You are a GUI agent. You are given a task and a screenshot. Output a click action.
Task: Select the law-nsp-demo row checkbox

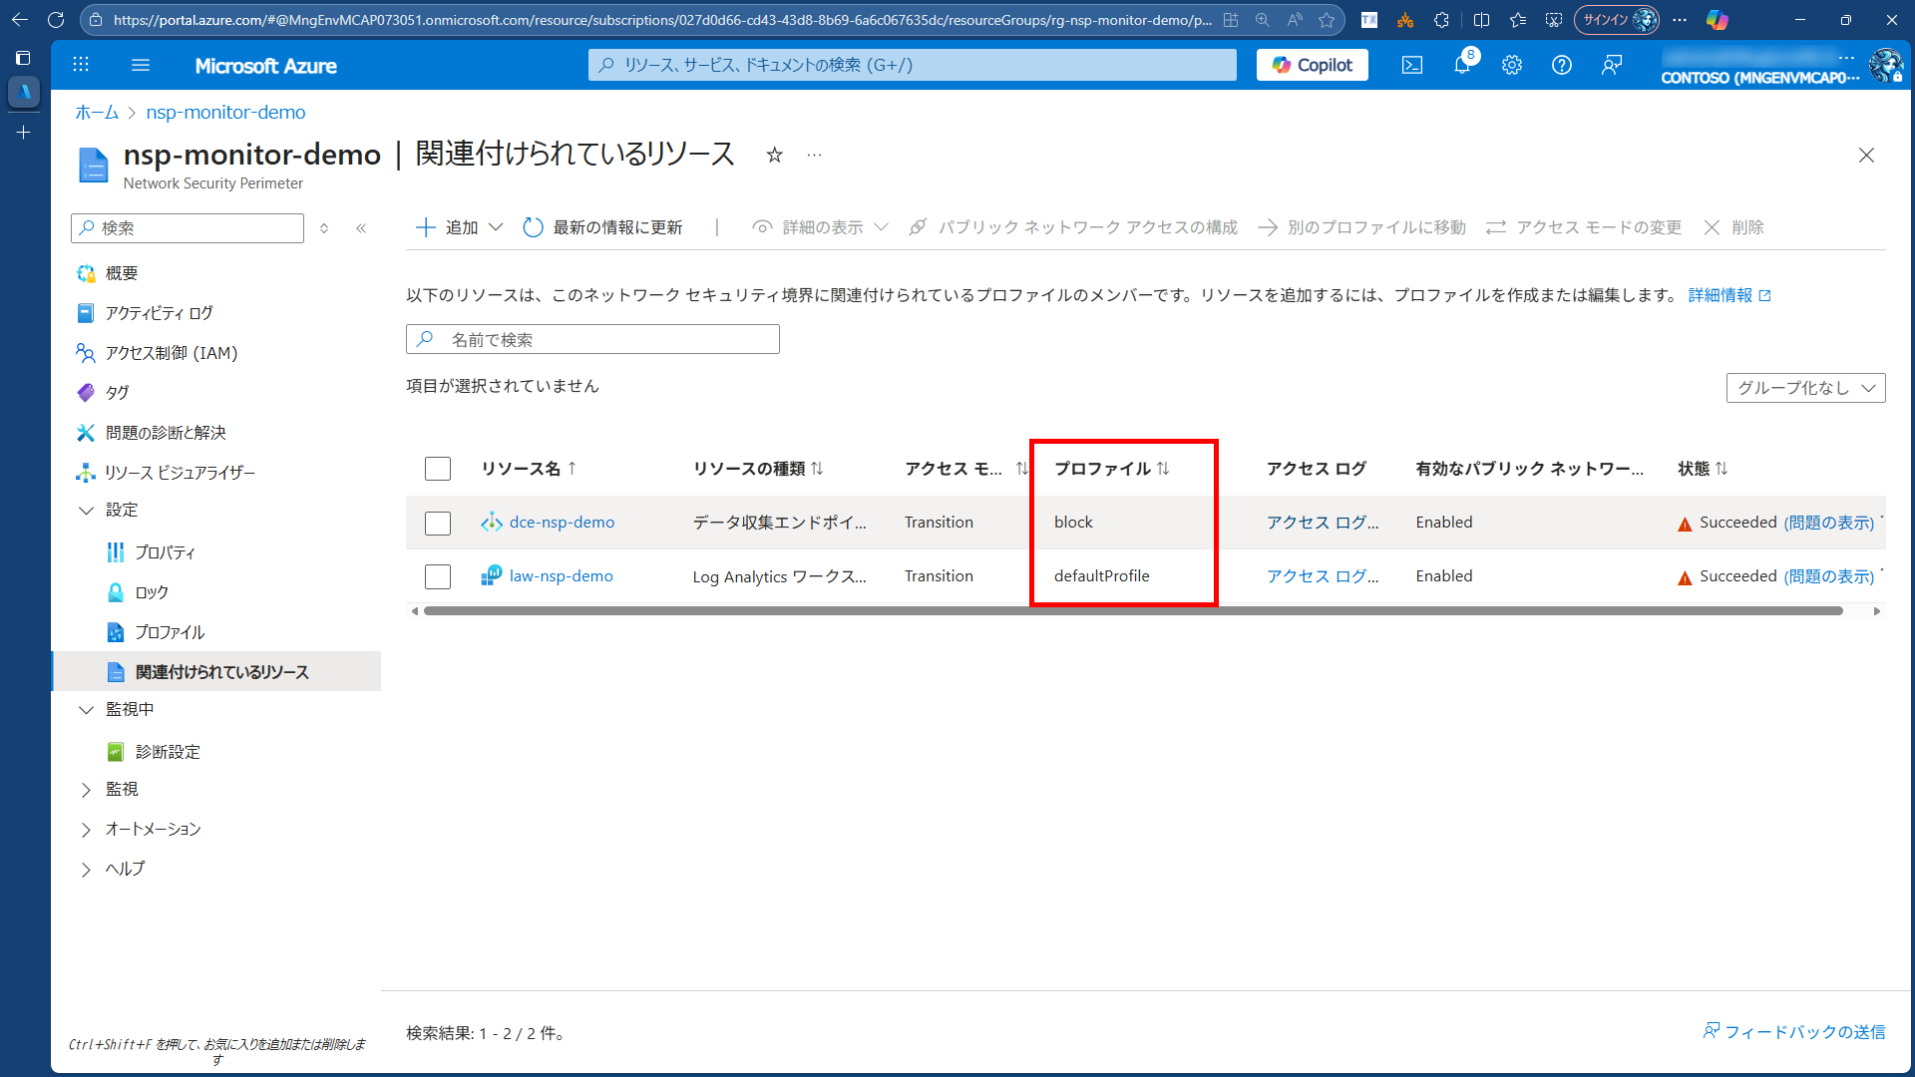click(x=437, y=576)
